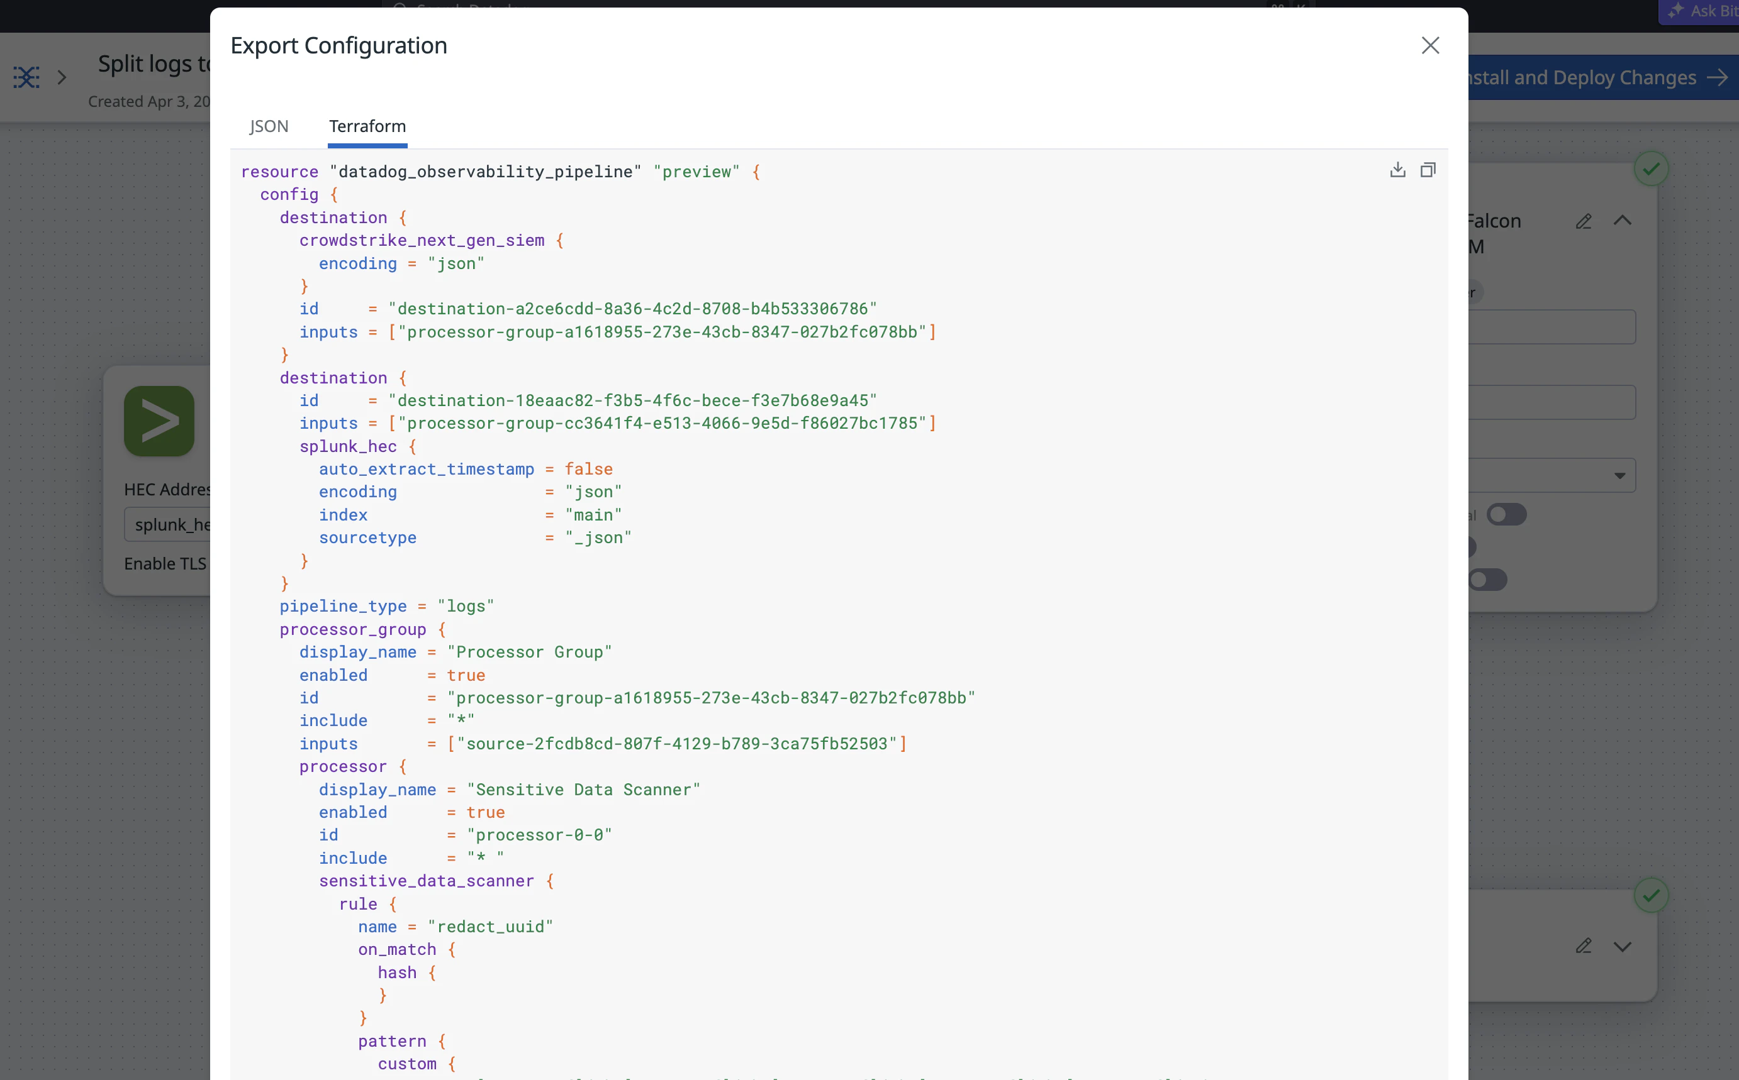Image resolution: width=1739 pixels, height=1080 pixels.
Task: Toggle the upper switch in the Falcon card
Action: click(x=1506, y=514)
